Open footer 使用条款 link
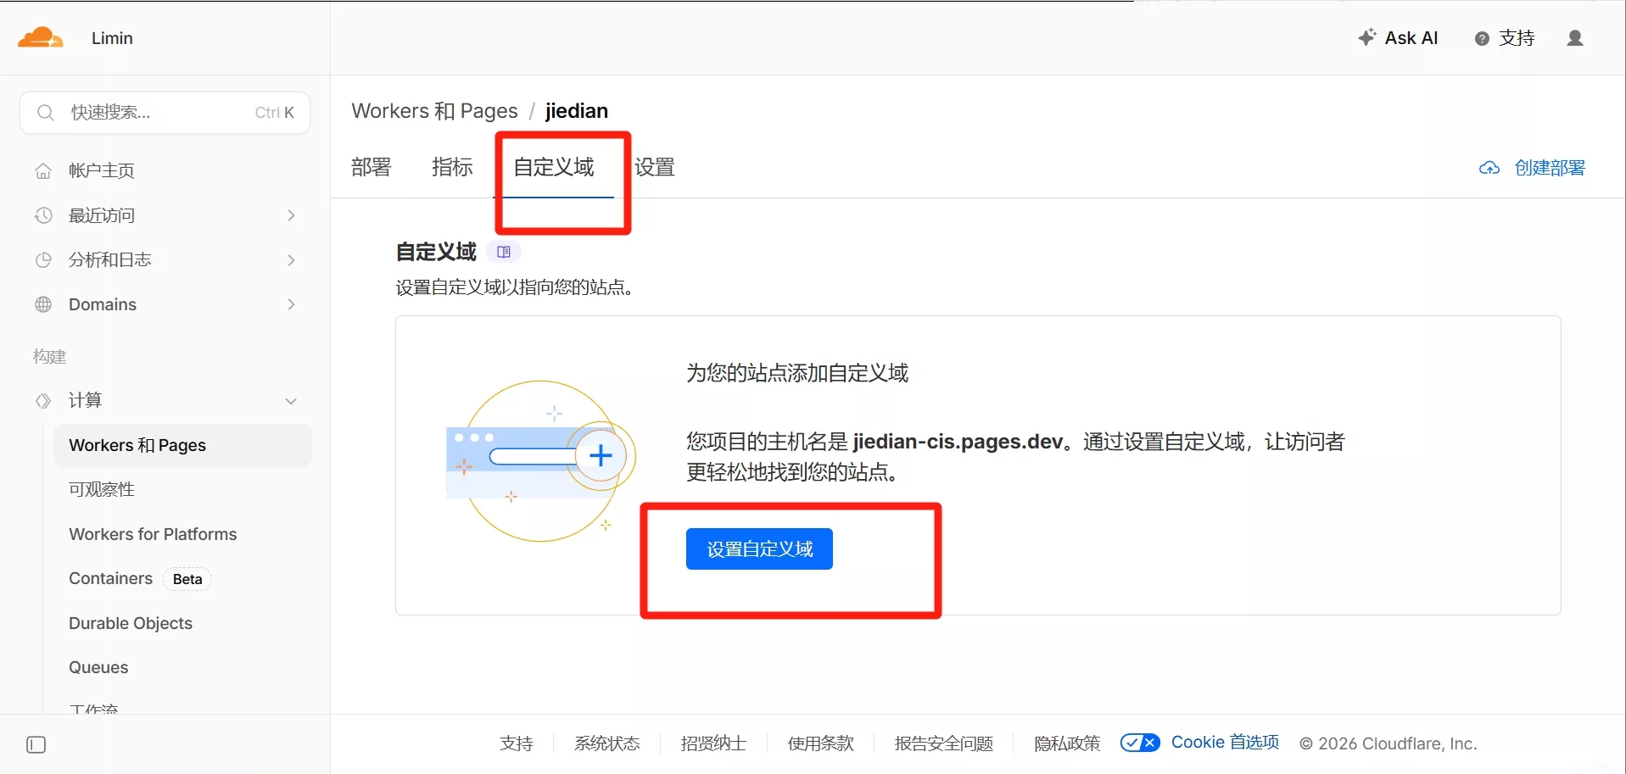The width and height of the screenshot is (1626, 774). pyautogui.click(x=820, y=743)
